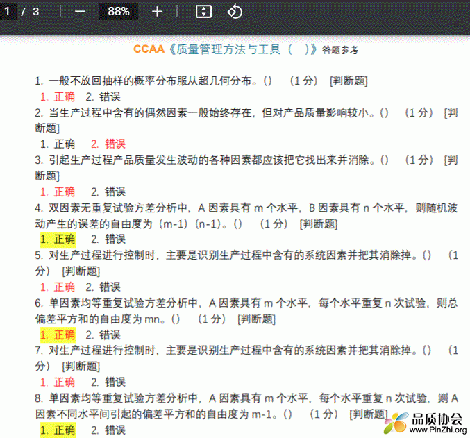Select 正确 under question 2
This screenshot has height=438, width=470.
[58, 144]
